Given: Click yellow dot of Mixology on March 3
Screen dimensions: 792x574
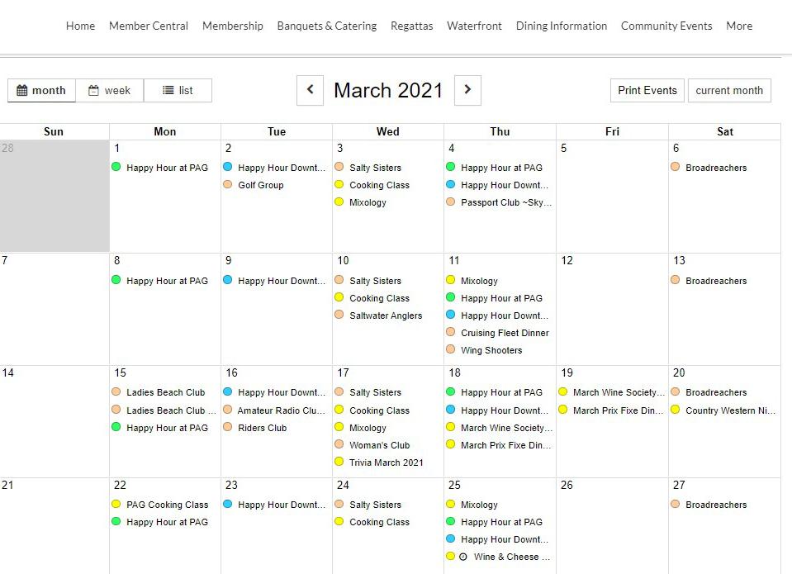Looking at the screenshot, I should [x=339, y=202].
